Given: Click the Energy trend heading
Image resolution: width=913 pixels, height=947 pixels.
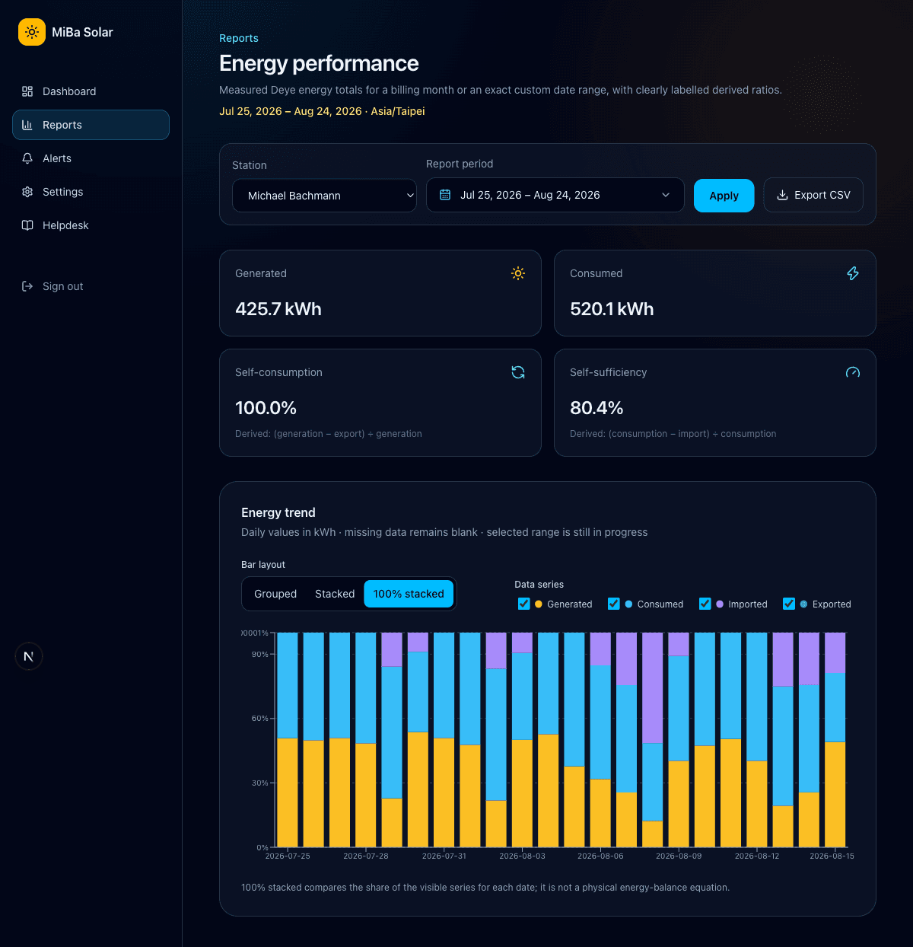Looking at the screenshot, I should [x=278, y=512].
